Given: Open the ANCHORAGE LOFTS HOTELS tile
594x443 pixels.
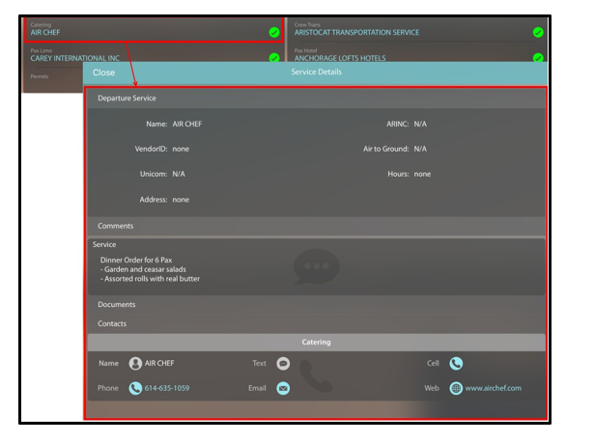Looking at the screenshot, I should [x=340, y=58].
